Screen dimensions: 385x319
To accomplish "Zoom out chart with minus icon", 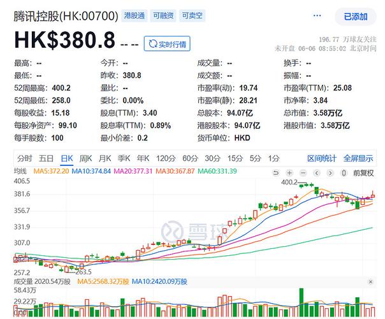I will pos(303,173).
